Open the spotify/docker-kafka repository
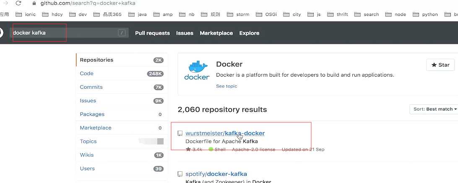 pyautogui.click(x=216, y=174)
